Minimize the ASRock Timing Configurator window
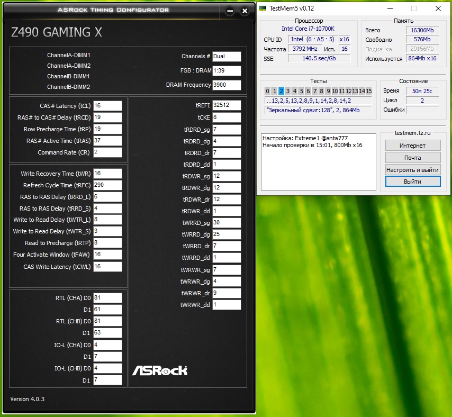Viewport: 452px width, 417px height. click(x=230, y=11)
